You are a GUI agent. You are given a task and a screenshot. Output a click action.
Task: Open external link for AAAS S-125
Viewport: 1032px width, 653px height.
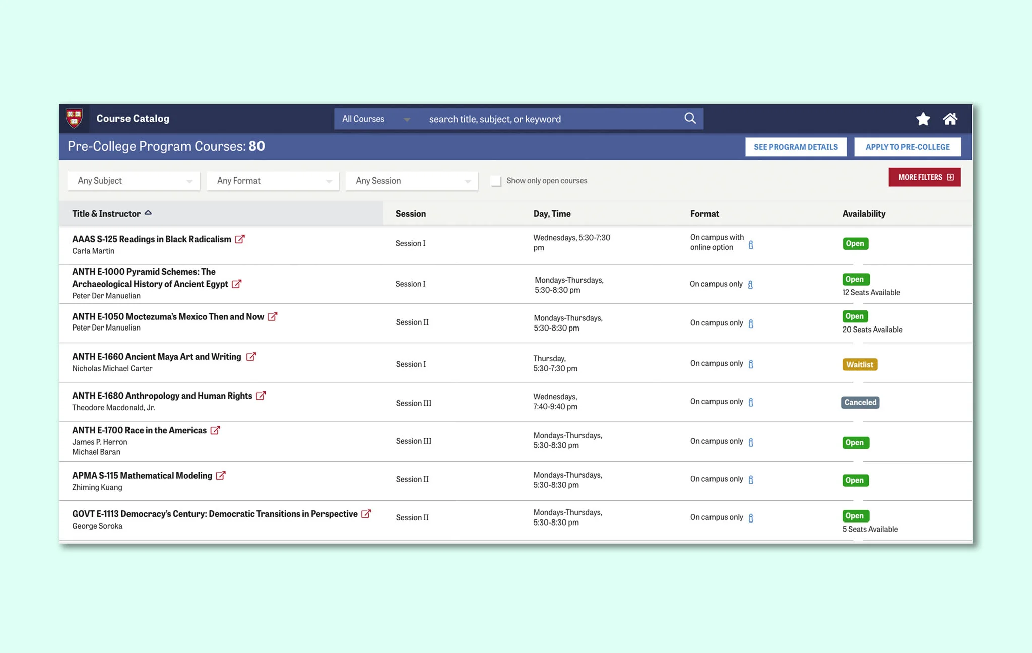240,239
